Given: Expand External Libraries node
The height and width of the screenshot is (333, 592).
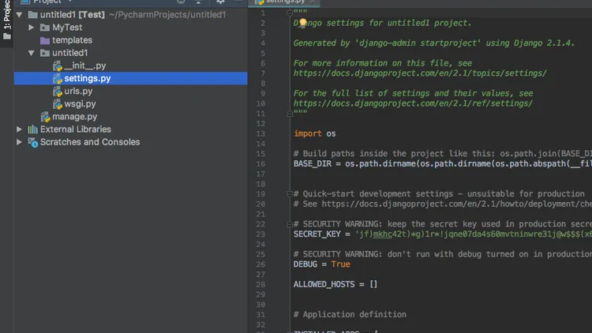Looking at the screenshot, I should (x=19, y=129).
